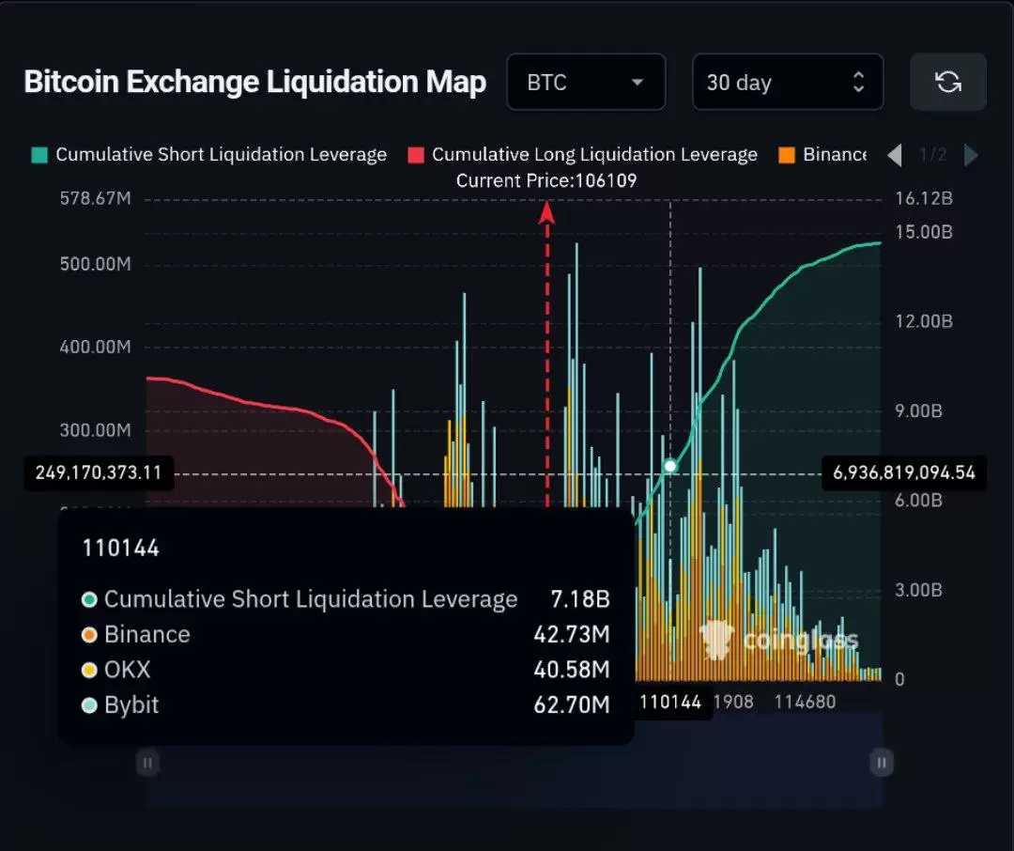Click the 114680 x-axis price label
Viewport: 1014px width, 851px height.
tap(806, 702)
